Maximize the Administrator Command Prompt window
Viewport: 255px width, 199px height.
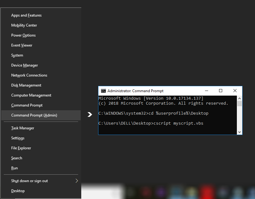pyautogui.click(x=221, y=91)
